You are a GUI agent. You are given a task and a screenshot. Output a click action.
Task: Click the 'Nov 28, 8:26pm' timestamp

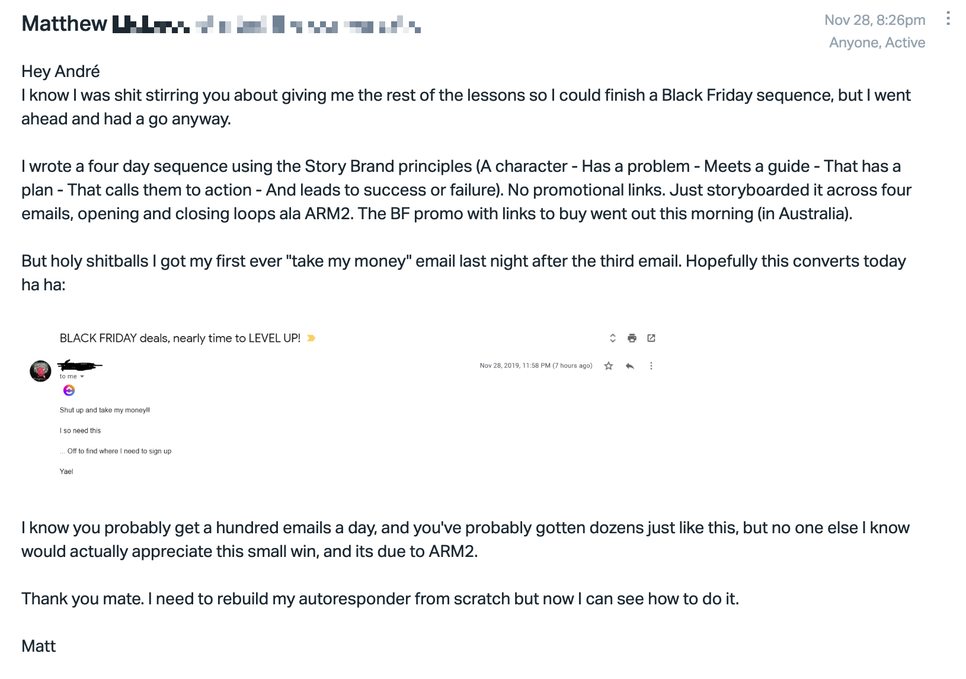875,20
